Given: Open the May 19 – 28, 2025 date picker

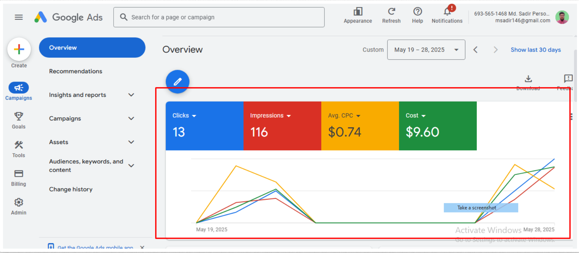Looking at the screenshot, I should (x=426, y=50).
